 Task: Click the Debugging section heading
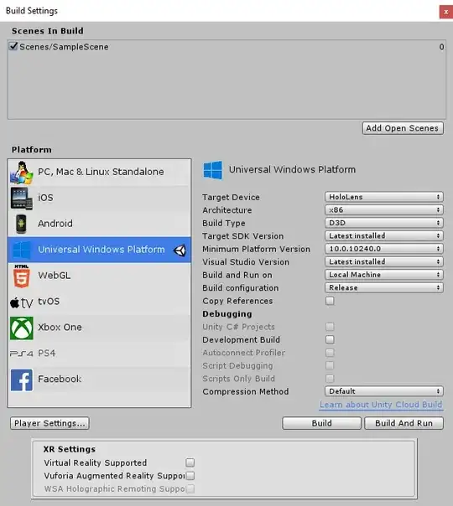pos(227,313)
